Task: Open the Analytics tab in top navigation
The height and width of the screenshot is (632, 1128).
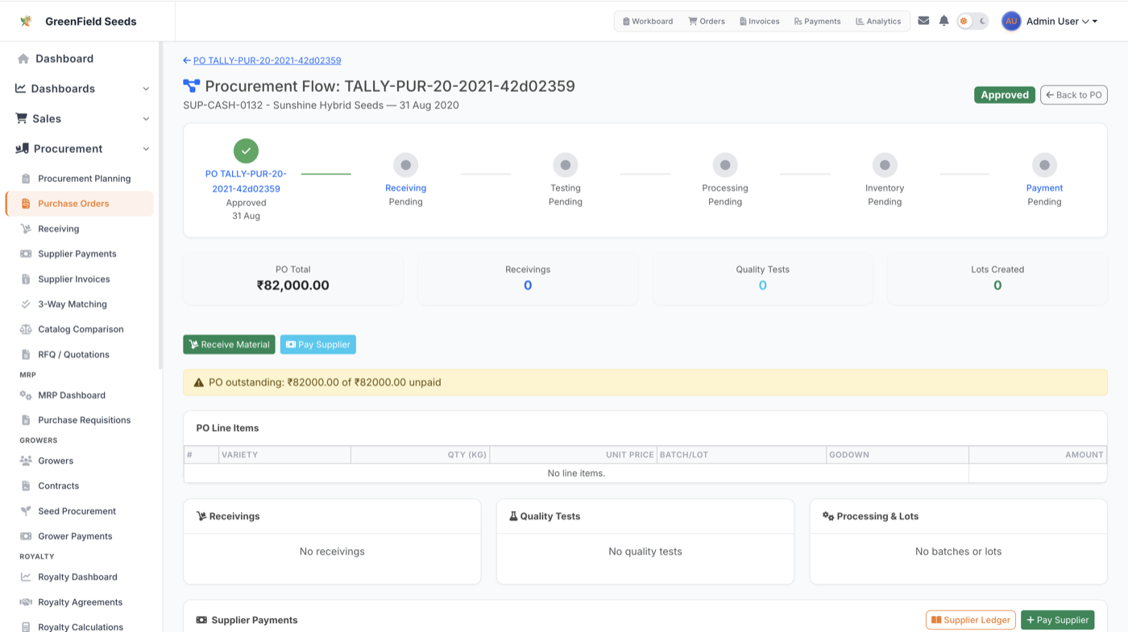Action: pos(878,21)
